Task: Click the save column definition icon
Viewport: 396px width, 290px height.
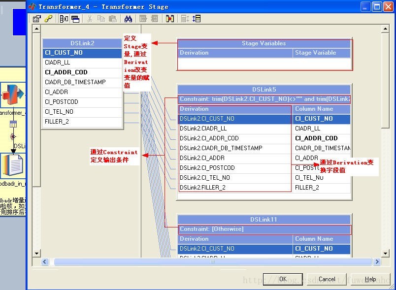Action: (x=154, y=19)
